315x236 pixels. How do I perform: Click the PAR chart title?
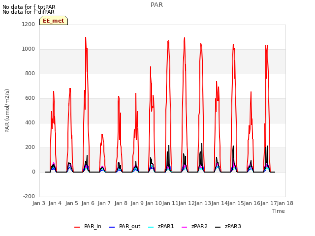[157, 4]
